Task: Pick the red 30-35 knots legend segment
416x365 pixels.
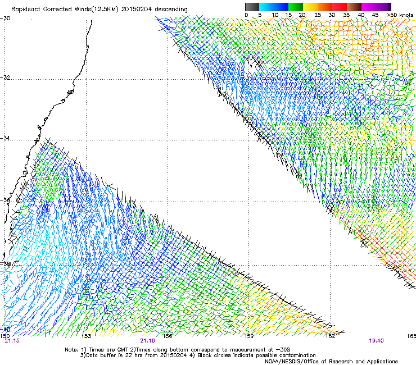Action: pos(340,7)
